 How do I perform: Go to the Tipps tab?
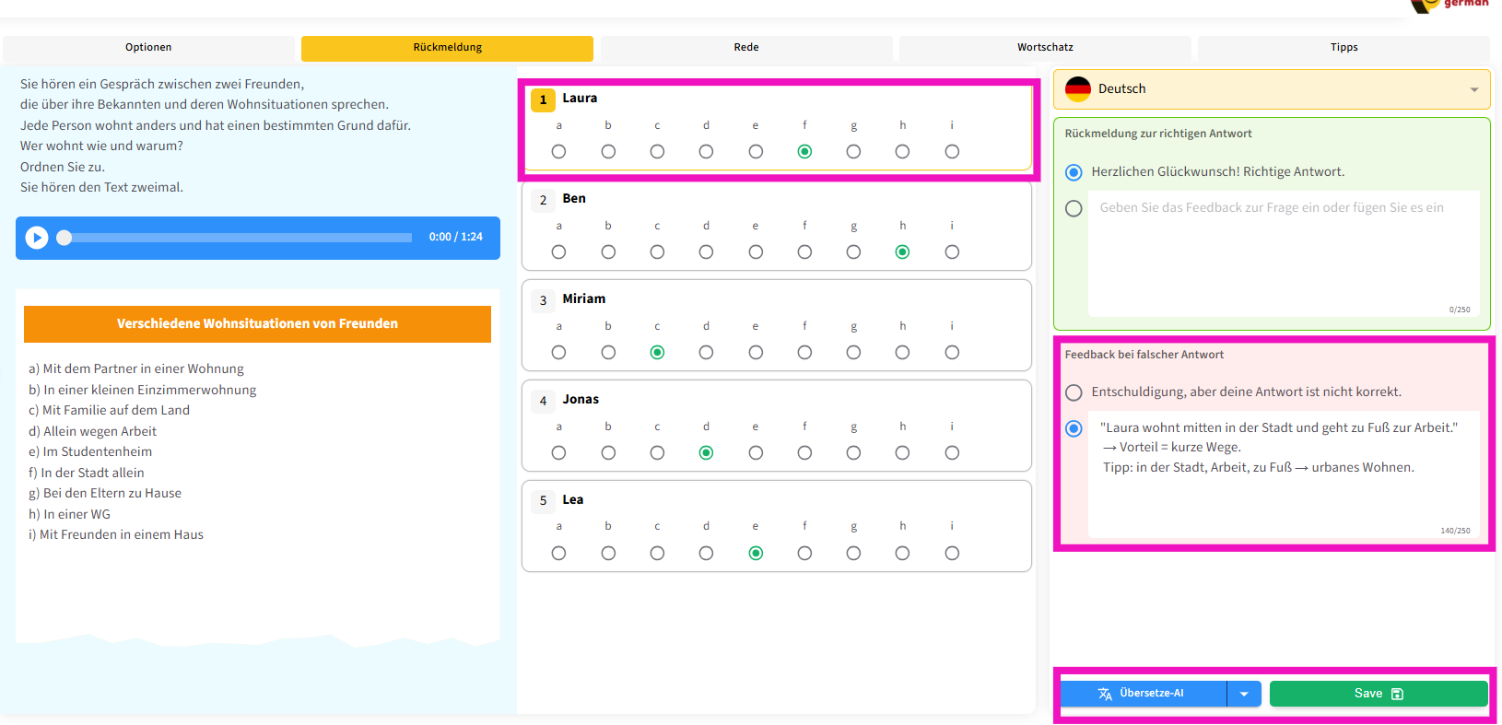[x=1343, y=48]
